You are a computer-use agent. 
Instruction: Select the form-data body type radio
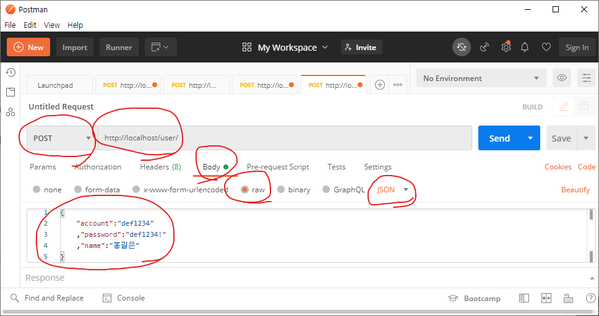click(x=78, y=189)
